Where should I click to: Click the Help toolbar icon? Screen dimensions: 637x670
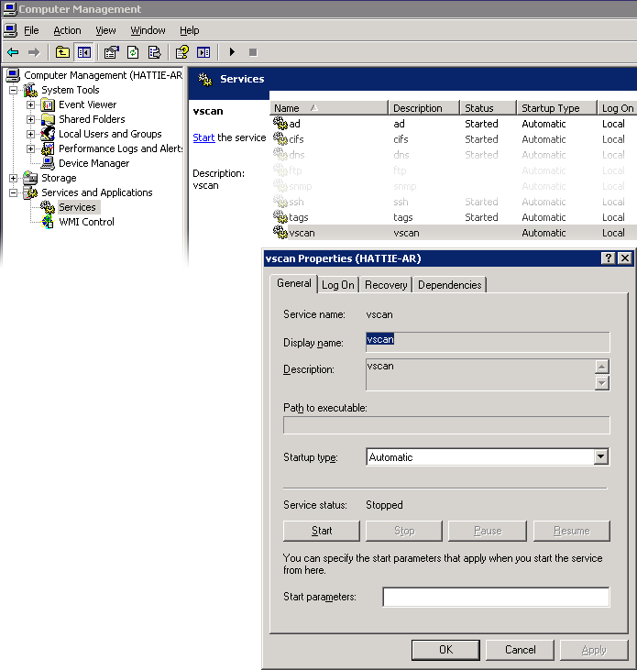[182, 52]
